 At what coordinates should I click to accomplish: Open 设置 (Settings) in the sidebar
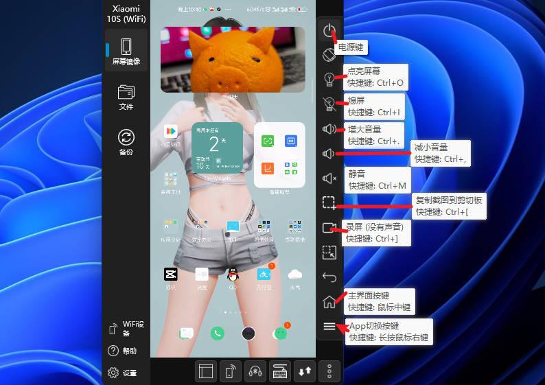(x=122, y=373)
